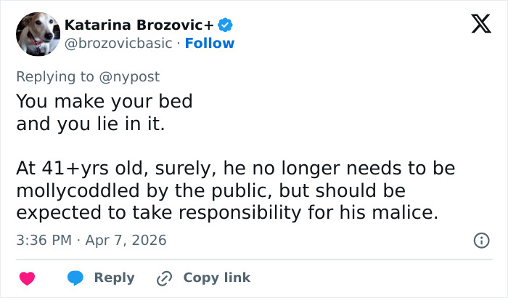Open the @nypost mention
Viewport: 508px width, 298px height.
click(x=133, y=76)
